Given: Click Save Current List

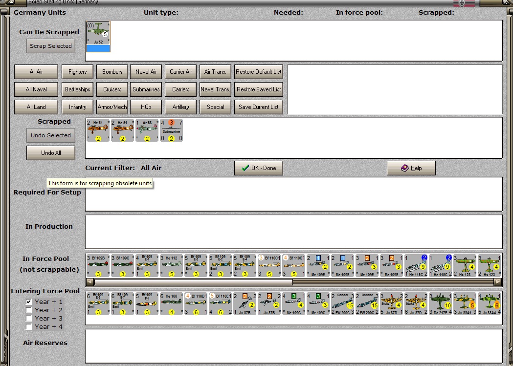Looking at the screenshot, I should [259, 107].
